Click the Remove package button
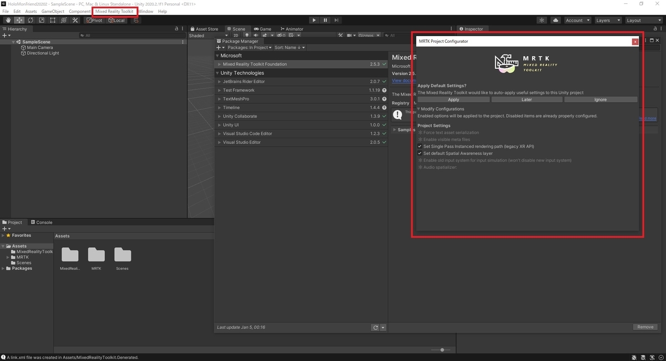This screenshot has width=666, height=361. coord(645,327)
